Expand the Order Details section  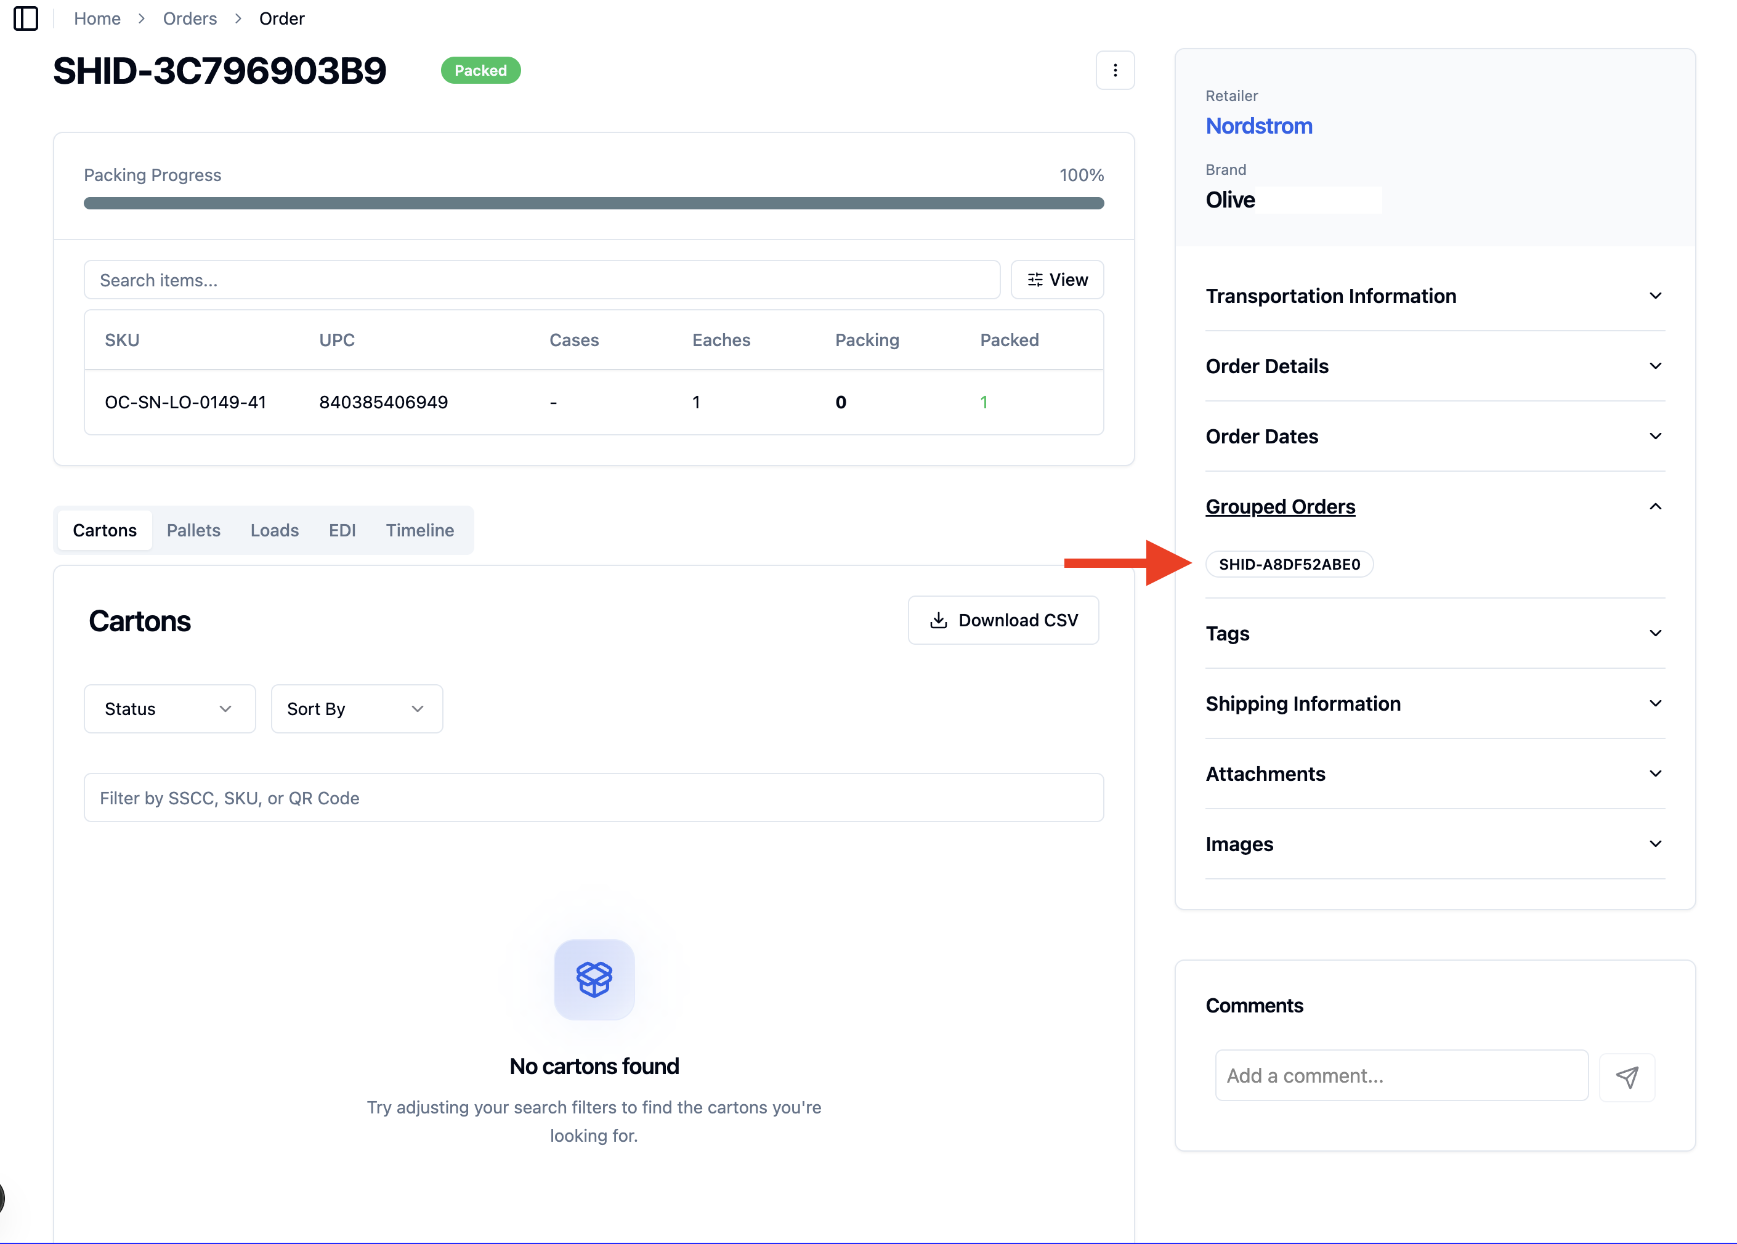[x=1435, y=366]
